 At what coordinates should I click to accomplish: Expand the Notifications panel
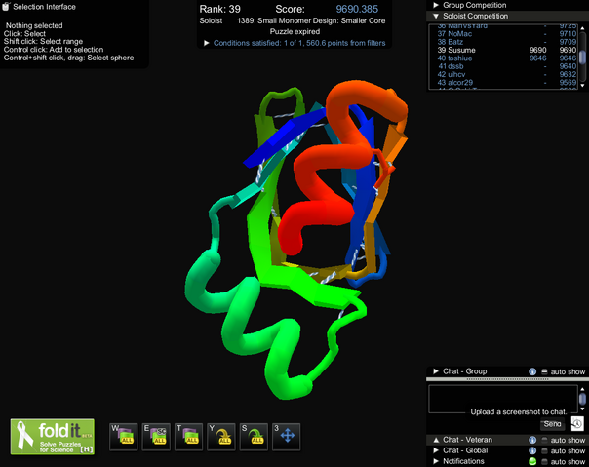[x=436, y=461]
